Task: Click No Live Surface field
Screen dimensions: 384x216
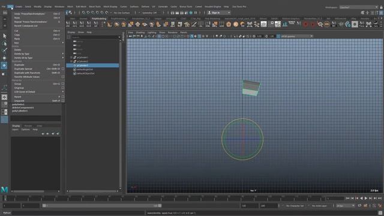Action: [121, 13]
